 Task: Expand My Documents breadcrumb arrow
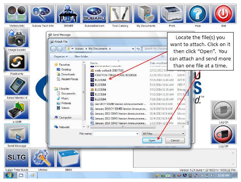click(x=110, y=49)
